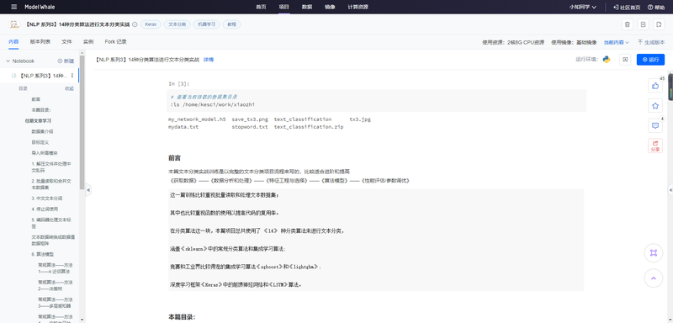Click the Model Whale logo text
673x323 pixels.
(40, 7)
